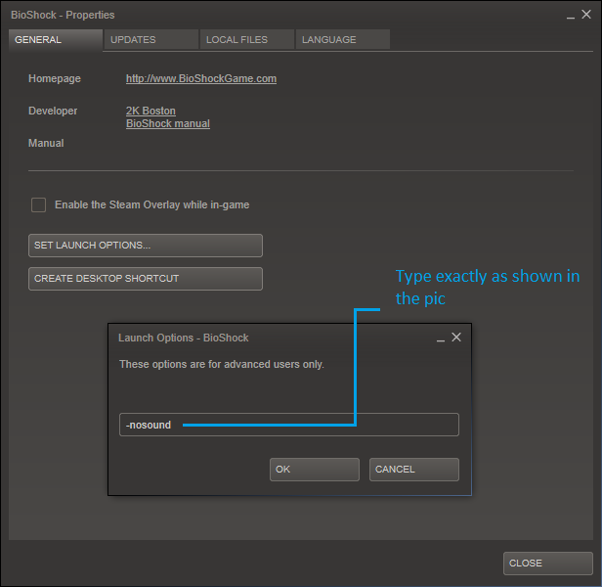
Task: Switch to the GENERAL tab
Action: click(x=56, y=39)
